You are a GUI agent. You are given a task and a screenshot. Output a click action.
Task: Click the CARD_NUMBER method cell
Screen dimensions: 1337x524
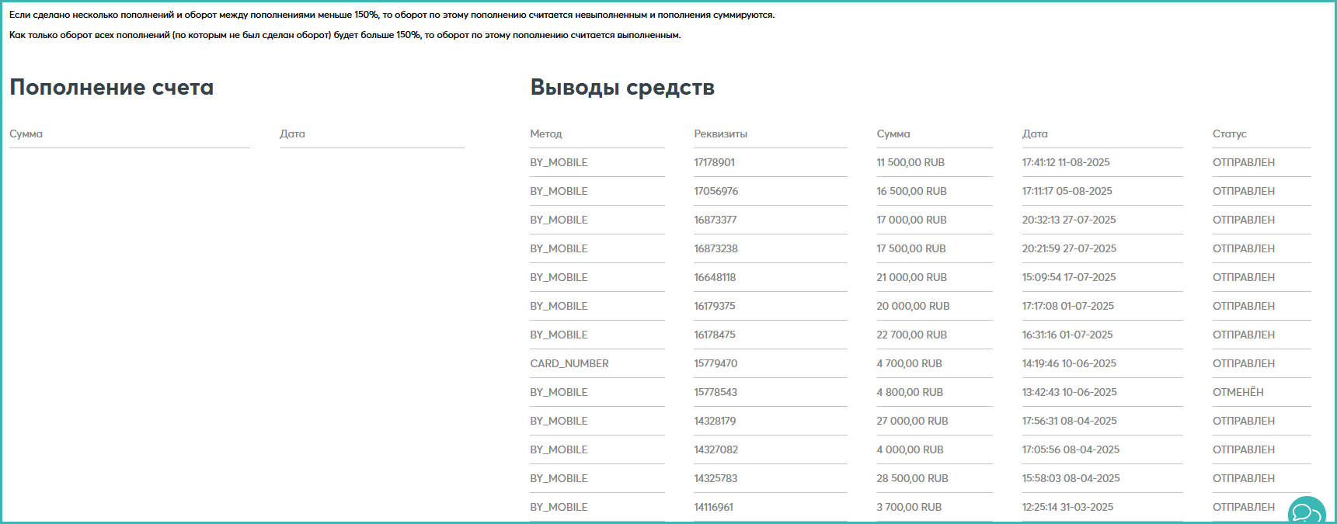[x=569, y=363]
